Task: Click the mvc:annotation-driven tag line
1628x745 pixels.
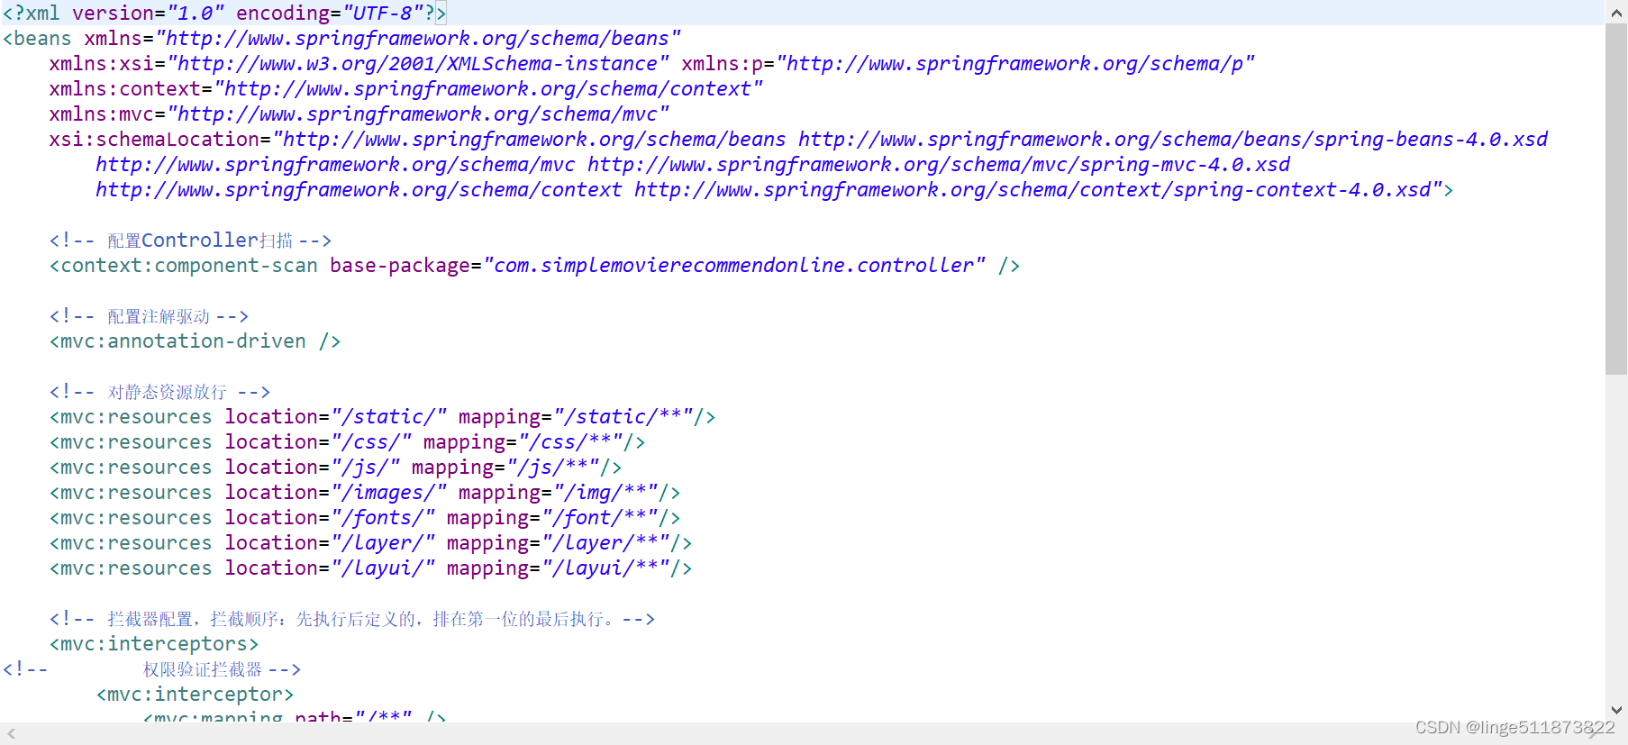Action: coord(195,341)
